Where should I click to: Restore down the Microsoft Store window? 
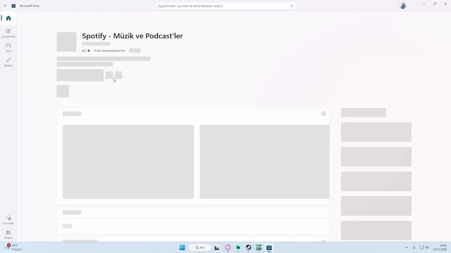tap(435, 4)
